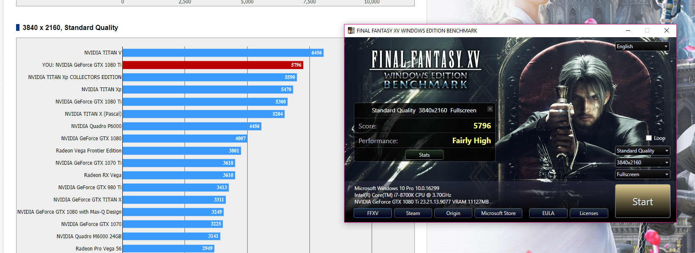The image size is (695, 253).
Task: Click the Origin store button
Action: tap(453, 213)
